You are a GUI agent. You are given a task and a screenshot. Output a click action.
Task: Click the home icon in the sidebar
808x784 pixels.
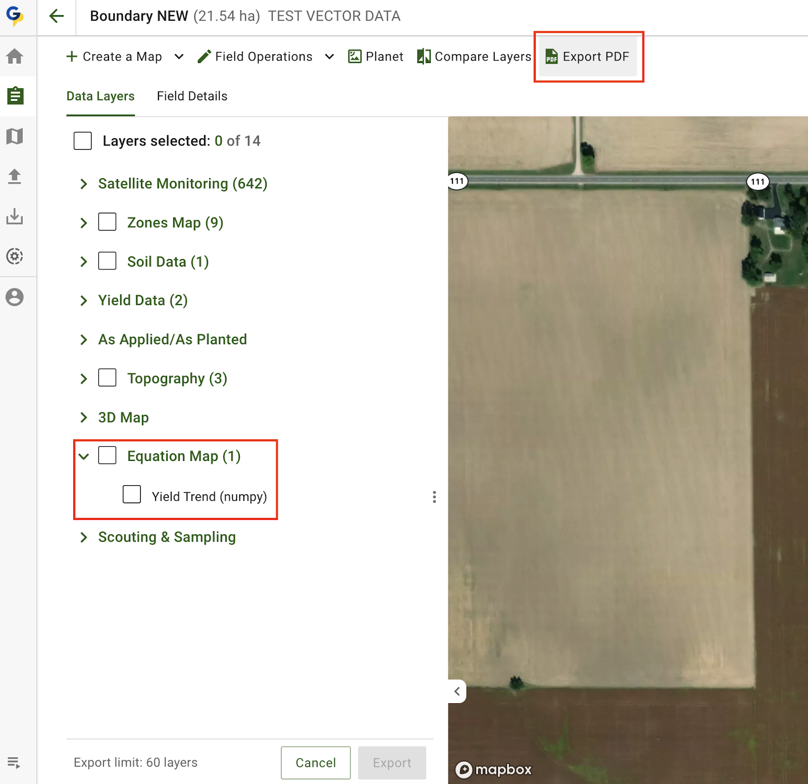coord(15,56)
